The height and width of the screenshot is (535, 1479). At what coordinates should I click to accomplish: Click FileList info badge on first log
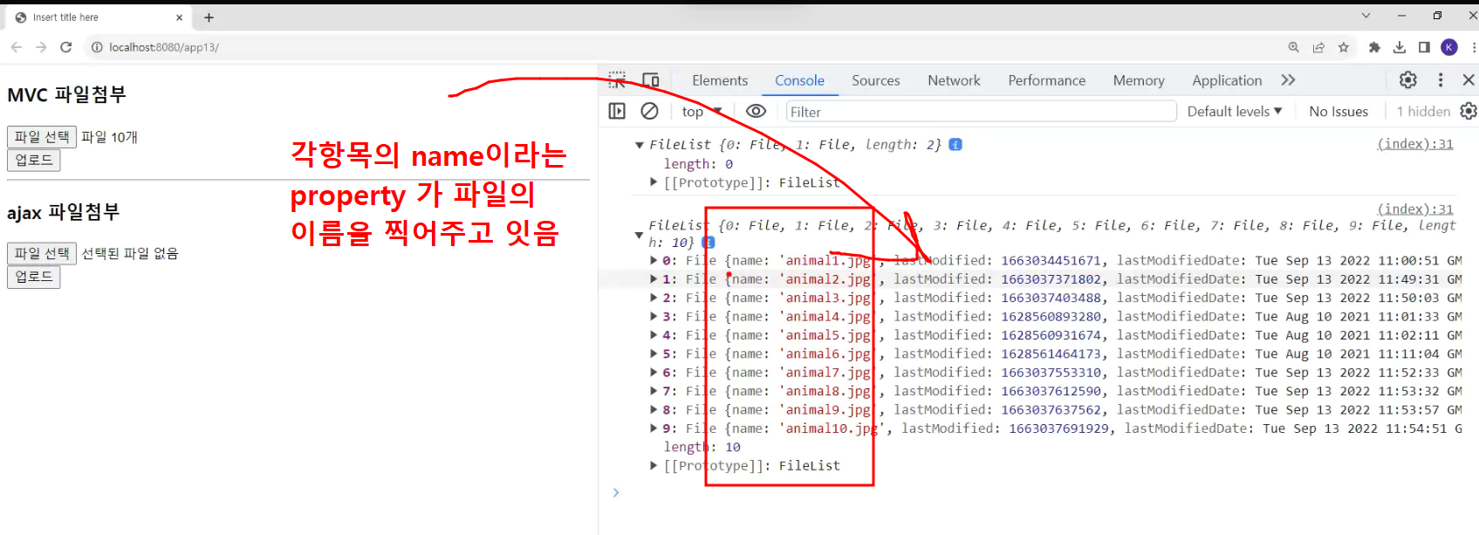coord(955,145)
